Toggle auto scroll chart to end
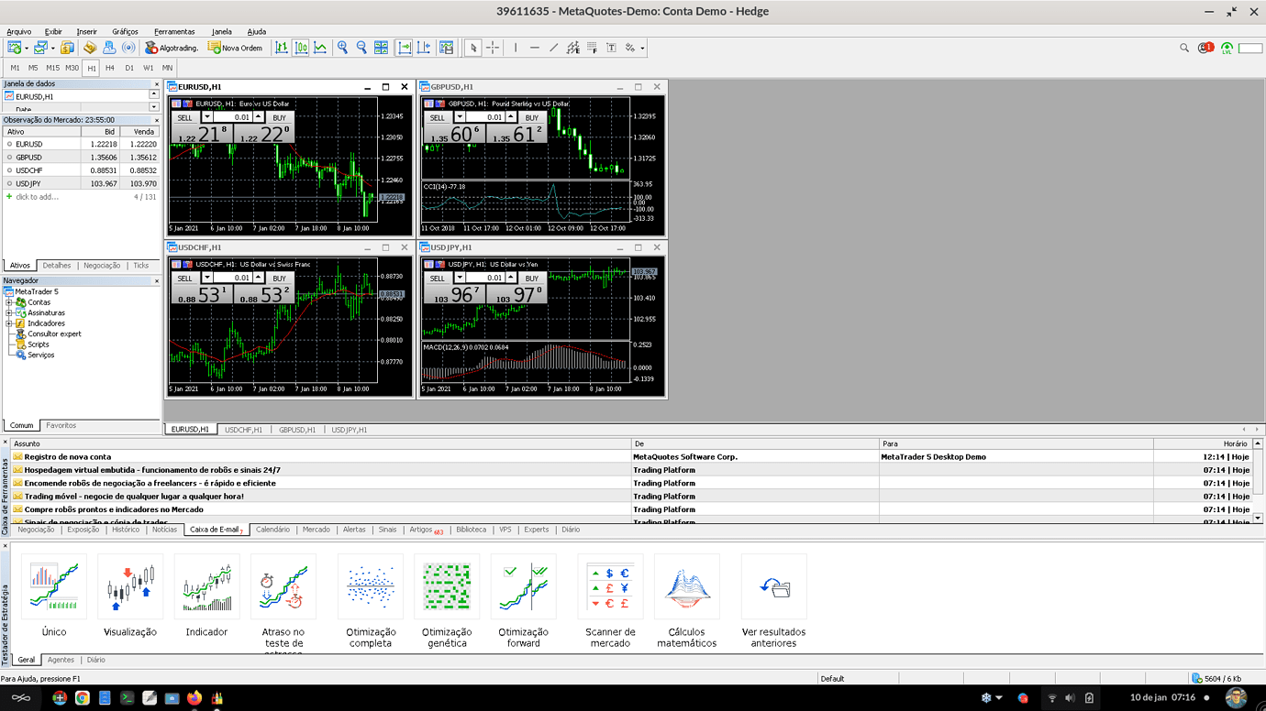 point(404,48)
